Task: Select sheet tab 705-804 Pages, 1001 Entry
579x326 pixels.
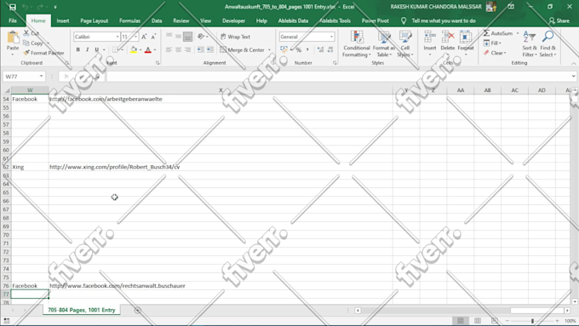Action: pyautogui.click(x=81, y=310)
